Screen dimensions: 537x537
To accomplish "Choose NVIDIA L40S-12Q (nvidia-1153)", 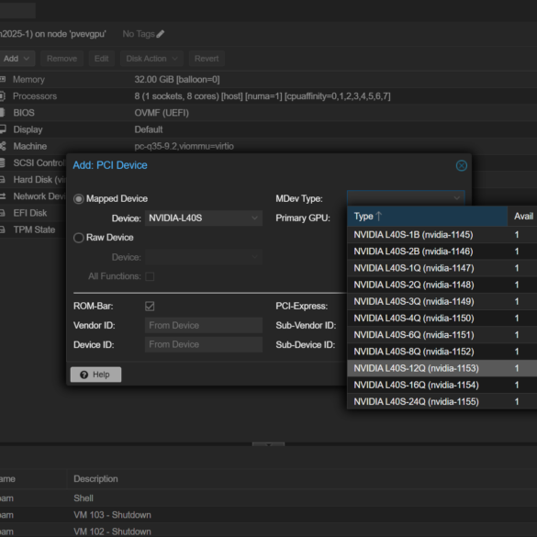I will [442, 368].
